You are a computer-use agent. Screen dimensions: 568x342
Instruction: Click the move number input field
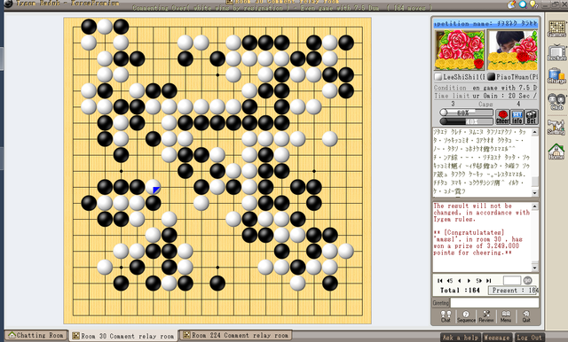[512, 280]
